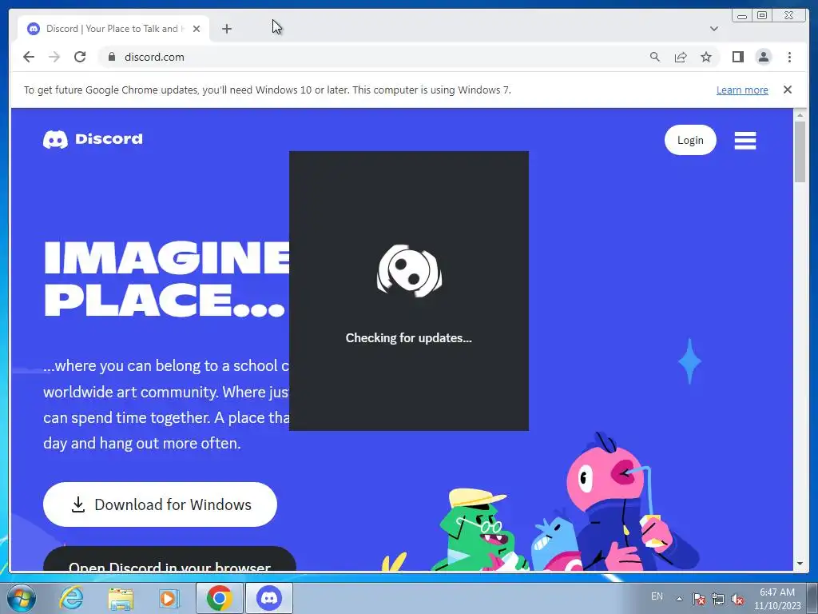818x614 pixels.
Task: Click the scroll up arrow of the page
Action: click(x=800, y=114)
